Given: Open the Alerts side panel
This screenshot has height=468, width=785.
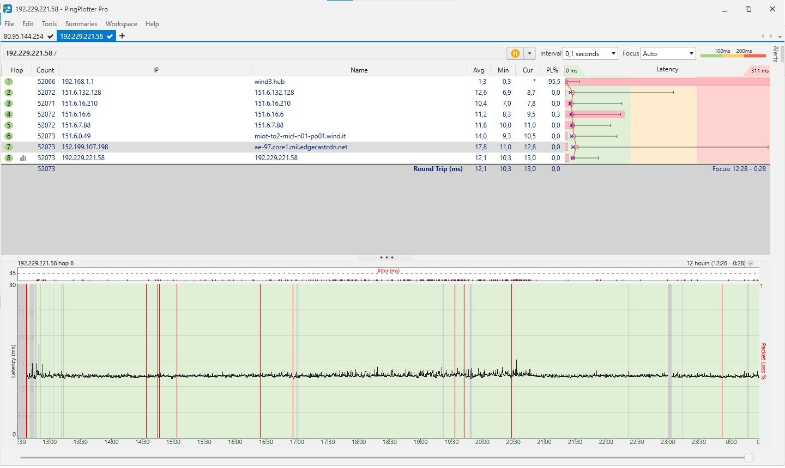Looking at the screenshot, I should pyautogui.click(x=776, y=54).
